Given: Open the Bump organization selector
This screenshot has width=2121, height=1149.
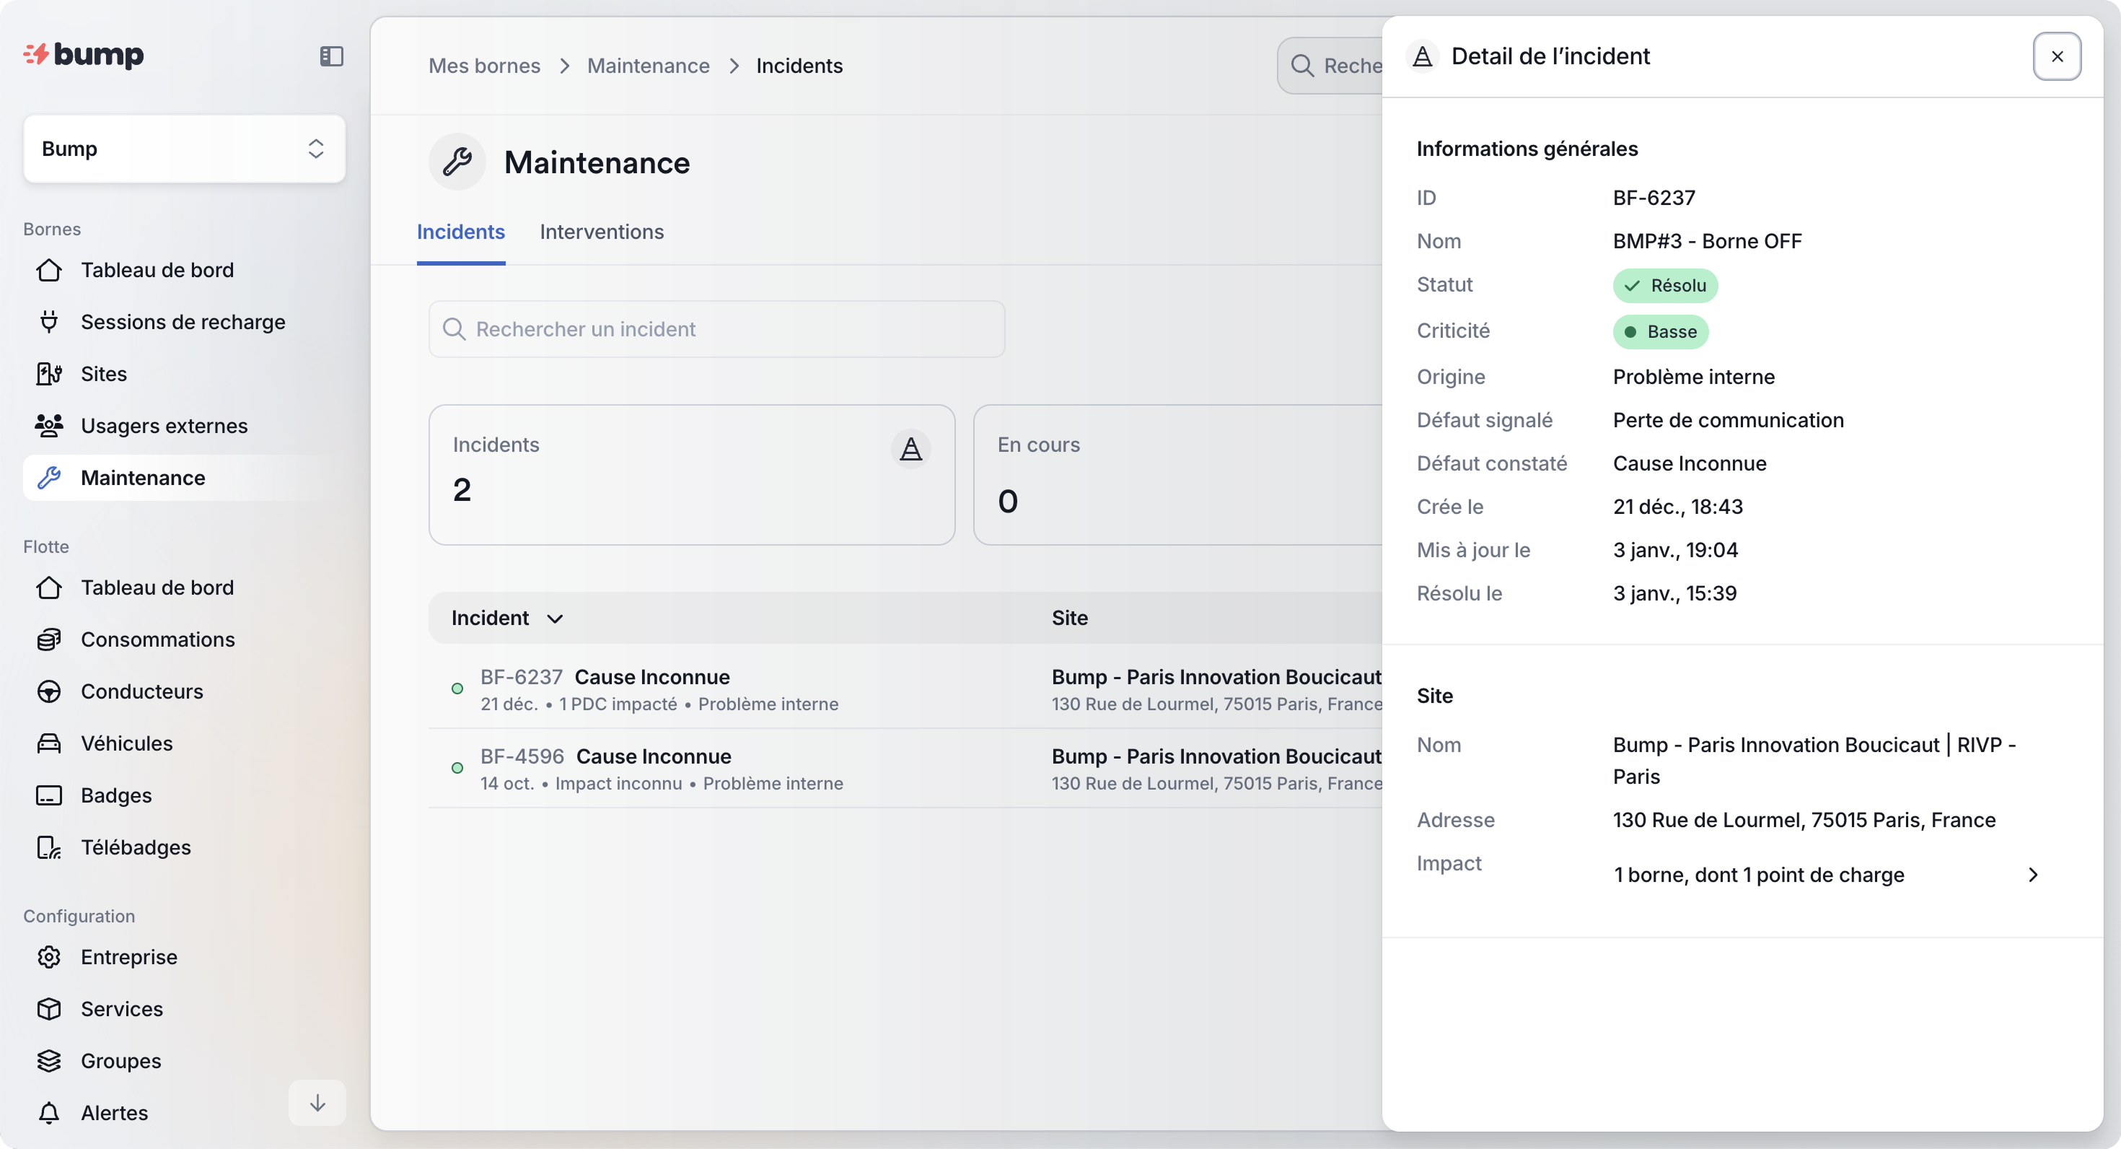Looking at the screenshot, I should click(x=184, y=149).
